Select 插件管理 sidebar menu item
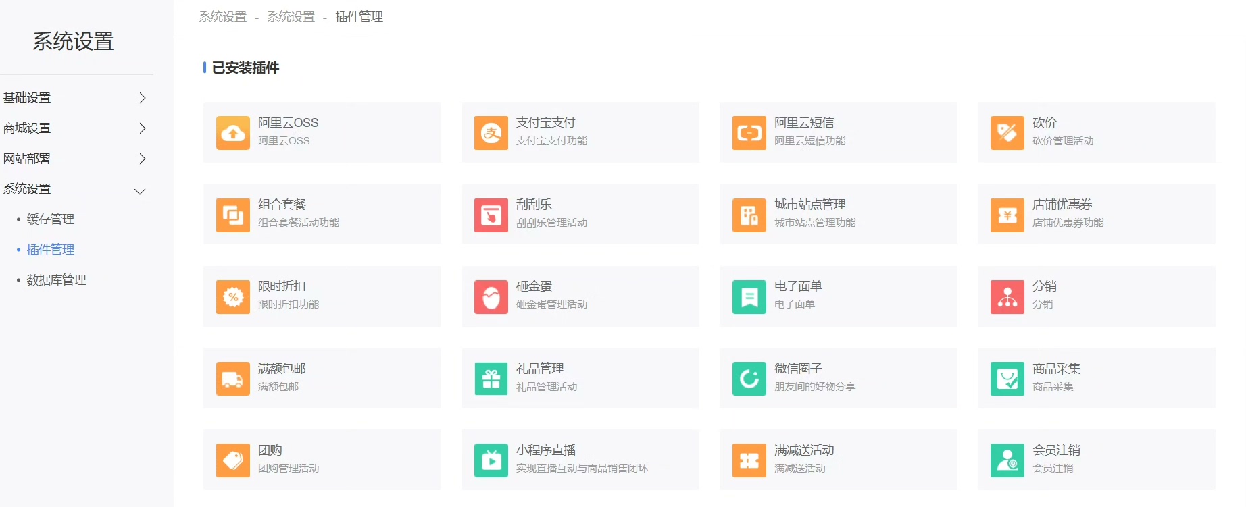The width and height of the screenshot is (1246, 507). click(51, 249)
